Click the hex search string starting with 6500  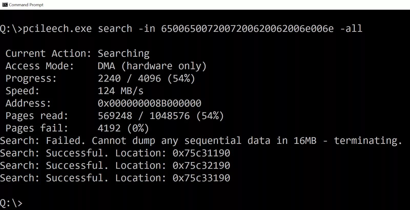(x=247, y=28)
